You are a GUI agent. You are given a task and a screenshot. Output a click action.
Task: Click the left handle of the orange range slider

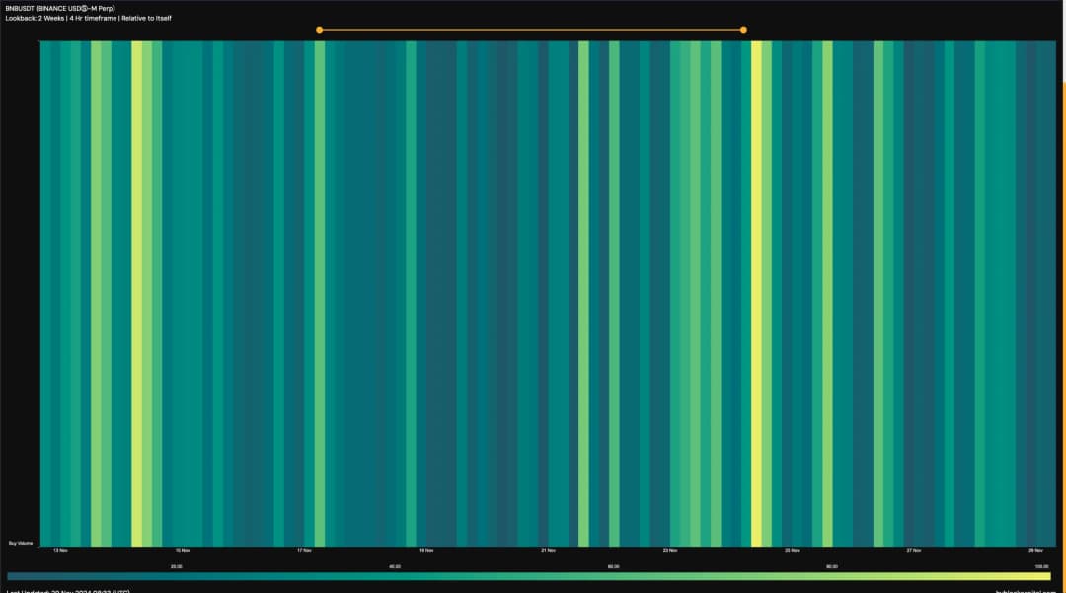coord(319,30)
